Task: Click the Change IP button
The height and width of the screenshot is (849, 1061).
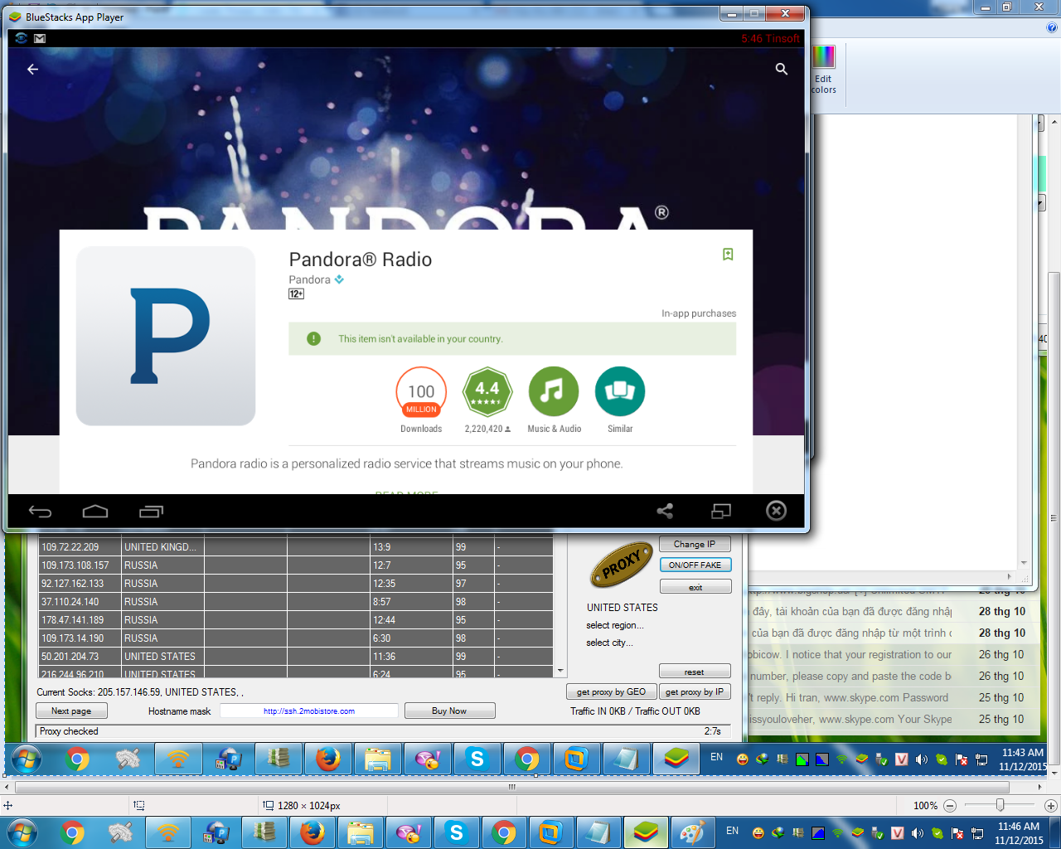Action: point(695,544)
